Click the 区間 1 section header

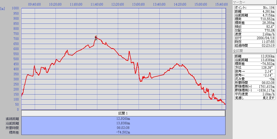[x=123, y=113]
